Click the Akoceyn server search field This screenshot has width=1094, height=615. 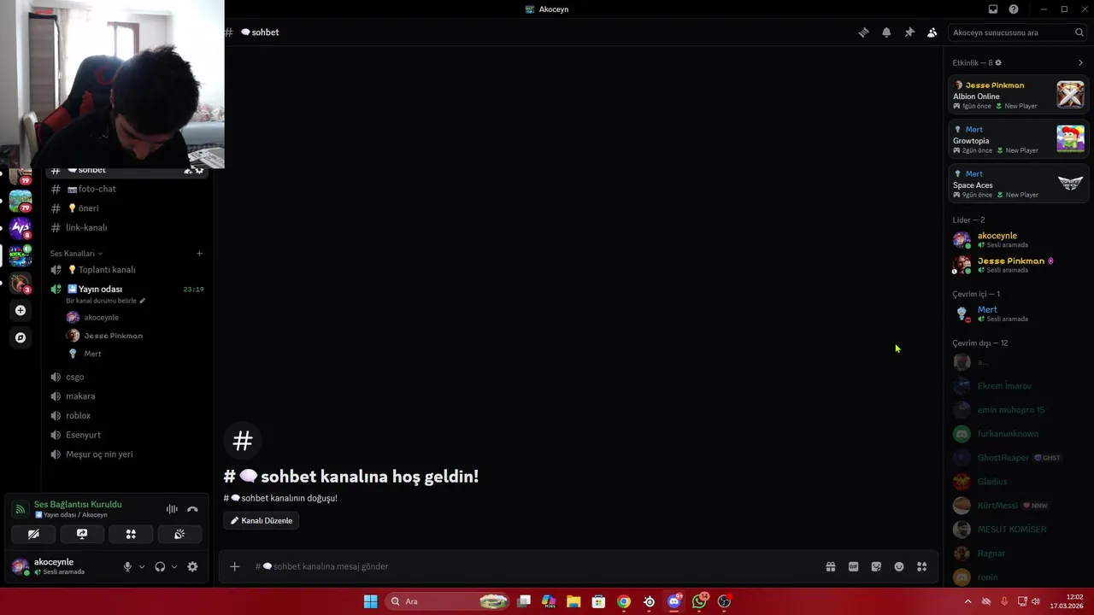1018,32
